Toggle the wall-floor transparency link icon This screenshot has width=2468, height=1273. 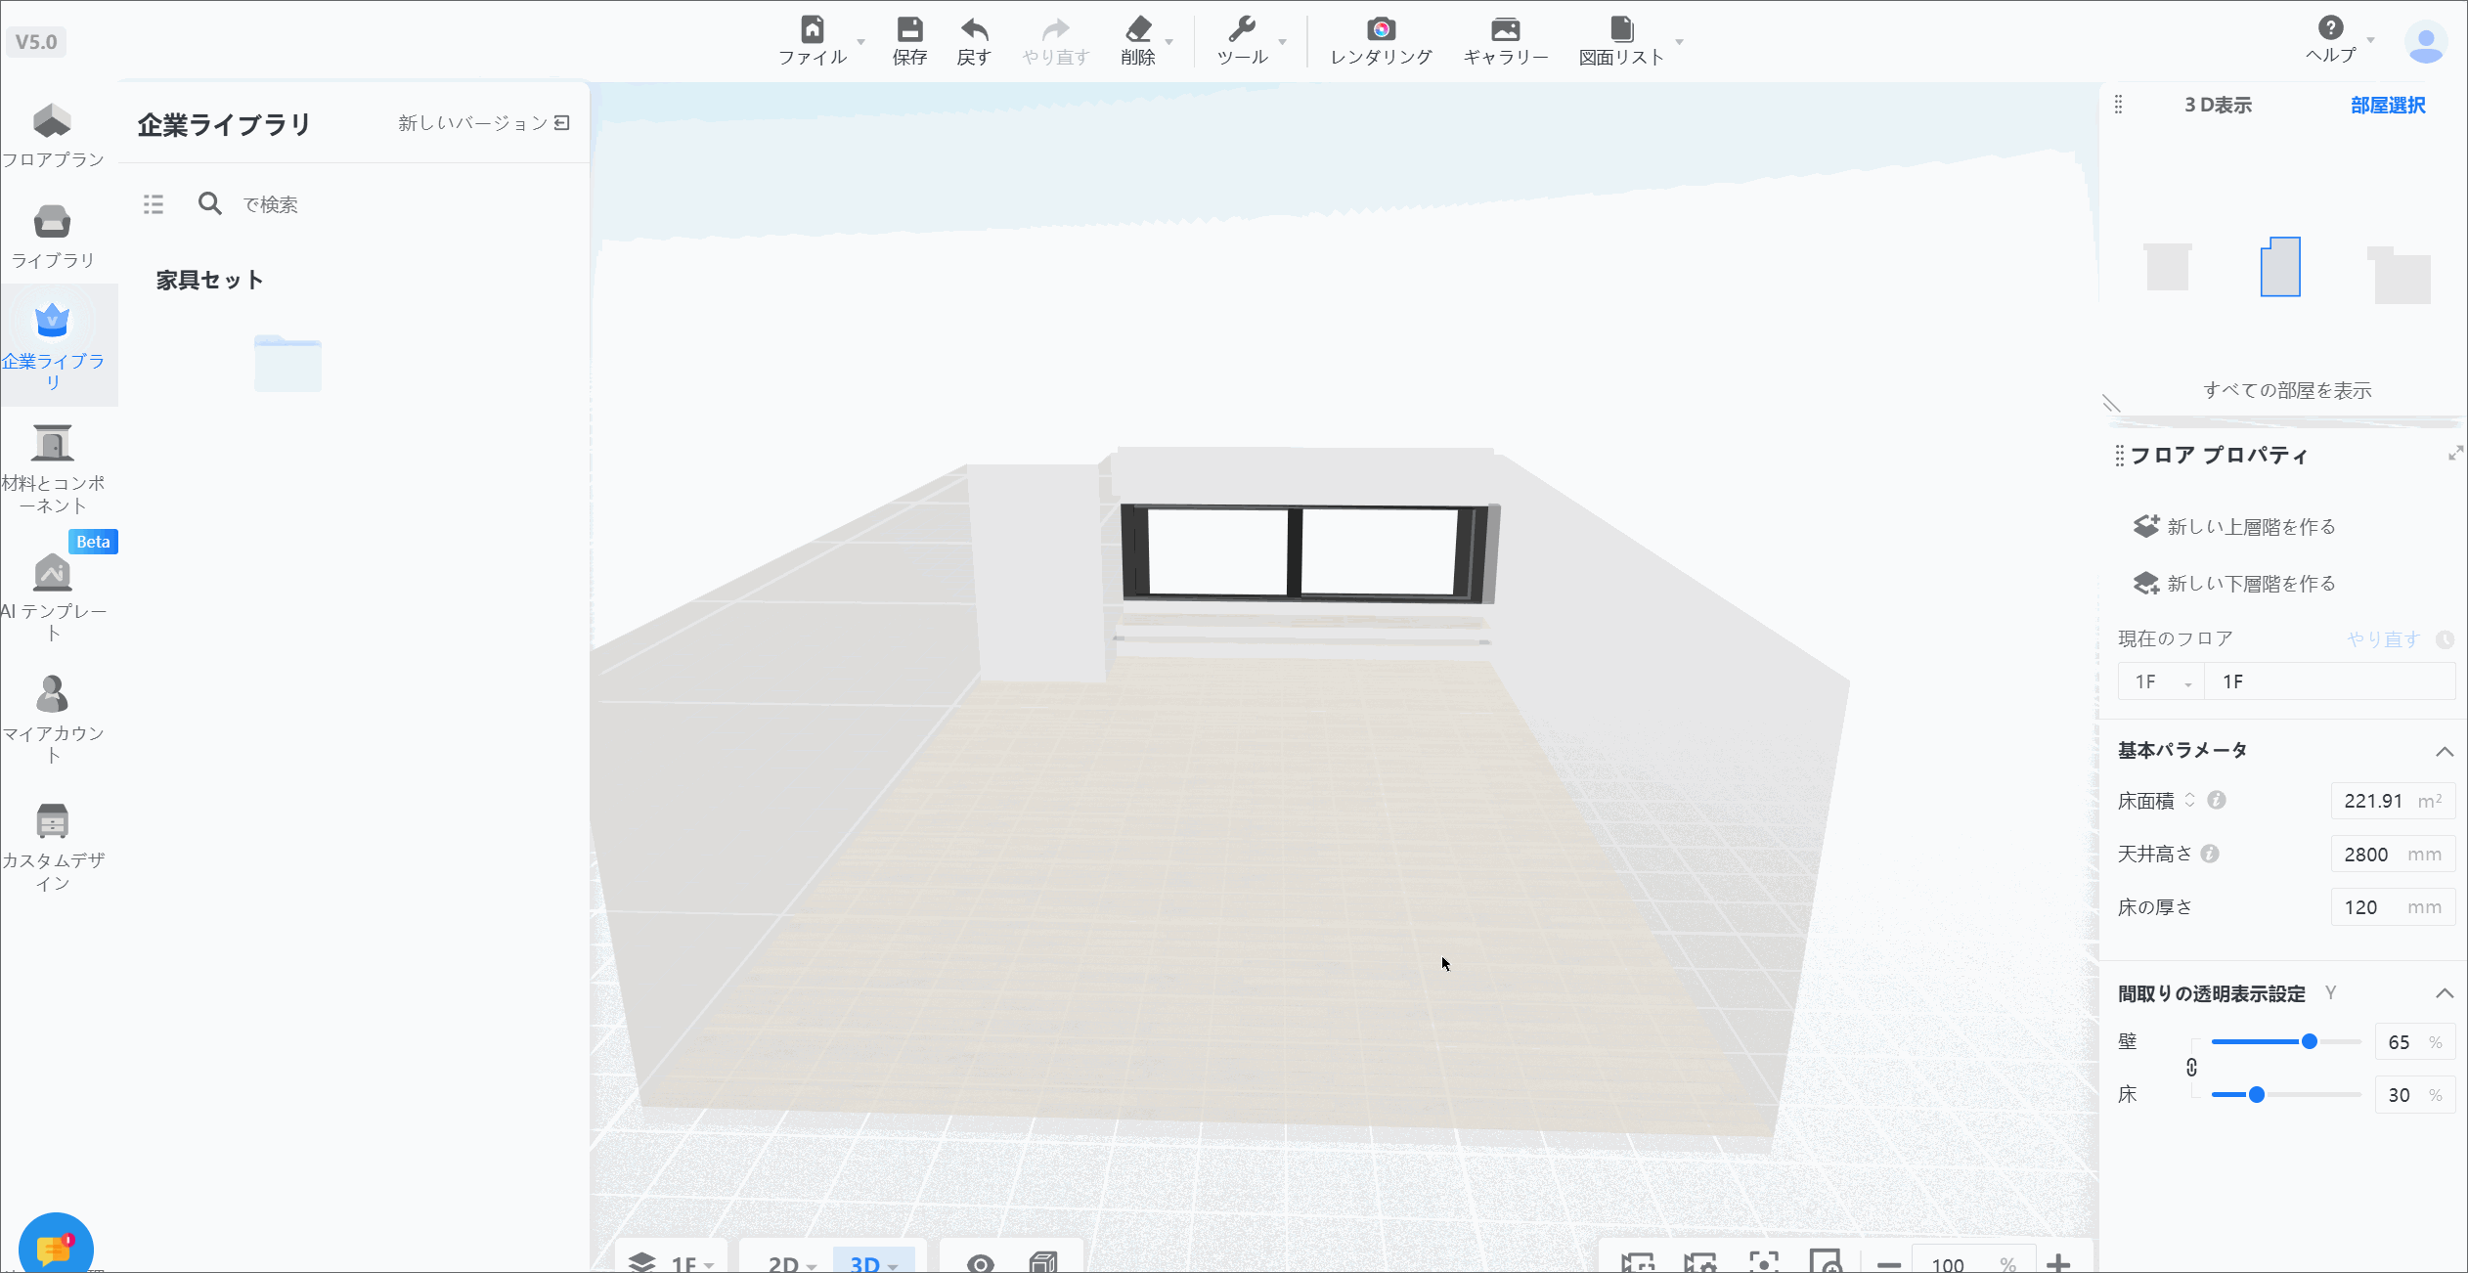pyautogui.click(x=2191, y=1068)
